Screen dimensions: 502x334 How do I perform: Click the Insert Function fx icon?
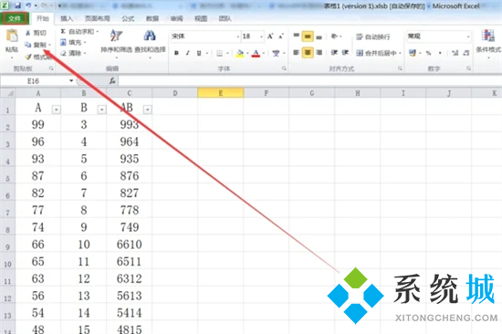[x=112, y=81]
